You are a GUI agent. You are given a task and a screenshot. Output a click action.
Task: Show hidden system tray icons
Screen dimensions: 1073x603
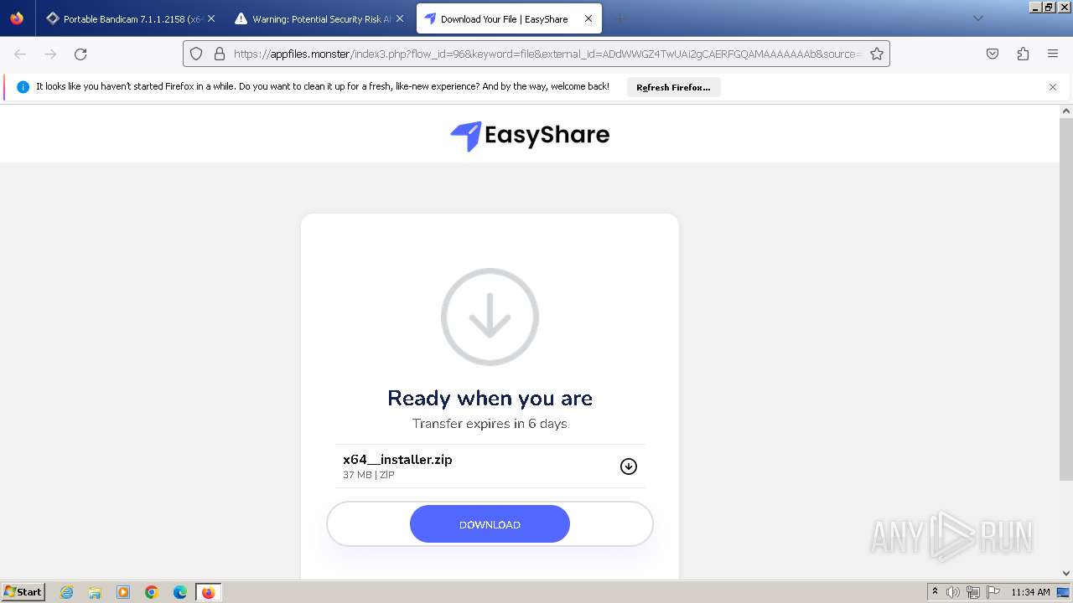pyautogui.click(x=935, y=592)
